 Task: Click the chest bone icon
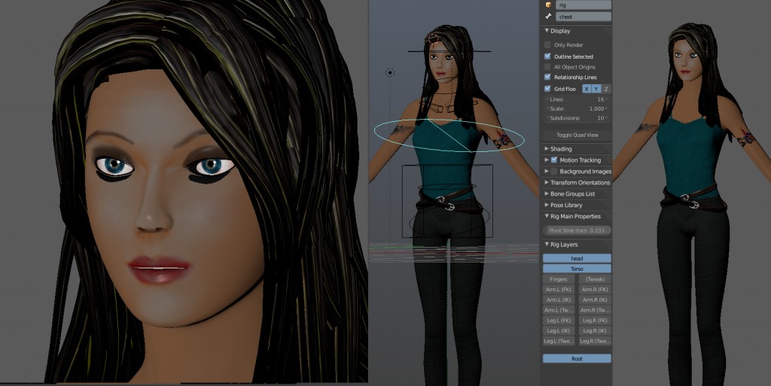[548, 17]
